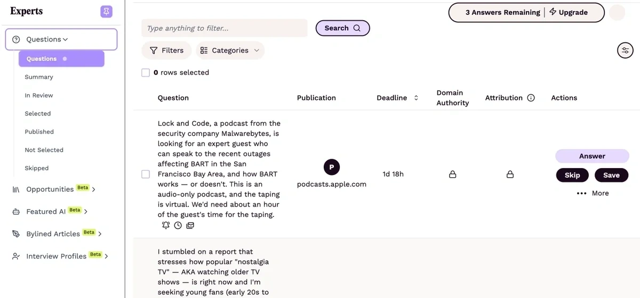Go to the Published sidebar item

[39, 131]
